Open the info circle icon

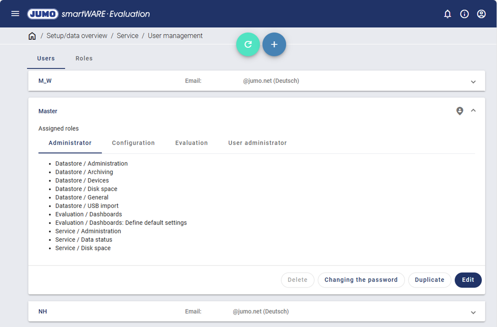pos(464,14)
